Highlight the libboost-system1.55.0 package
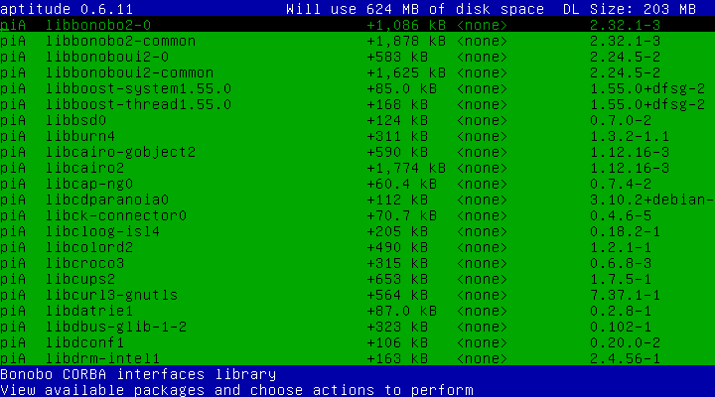The width and height of the screenshot is (715, 397). (138, 88)
